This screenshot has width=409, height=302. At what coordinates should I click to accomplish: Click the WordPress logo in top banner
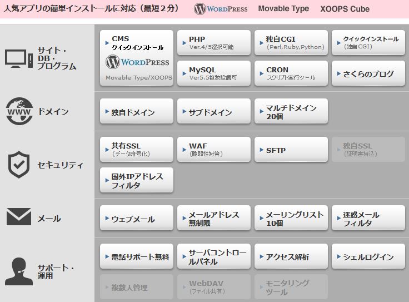tap(222, 9)
